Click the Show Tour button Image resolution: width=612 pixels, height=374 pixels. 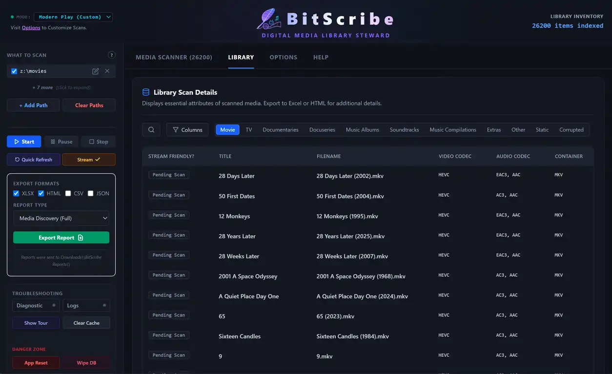click(x=36, y=323)
